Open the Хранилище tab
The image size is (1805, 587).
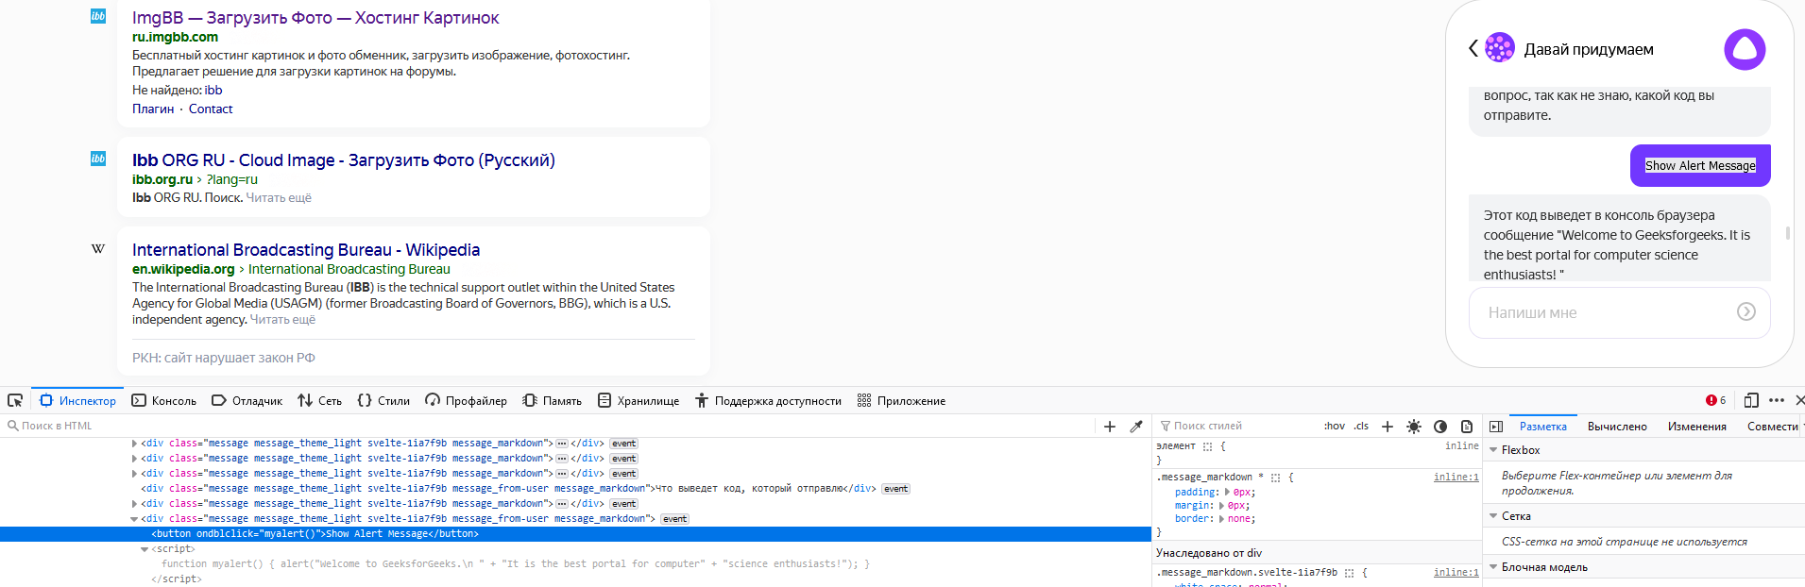pos(638,400)
